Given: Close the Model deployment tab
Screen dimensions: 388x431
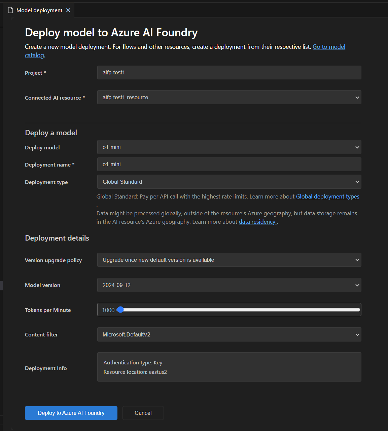Looking at the screenshot, I should tap(68, 10).
